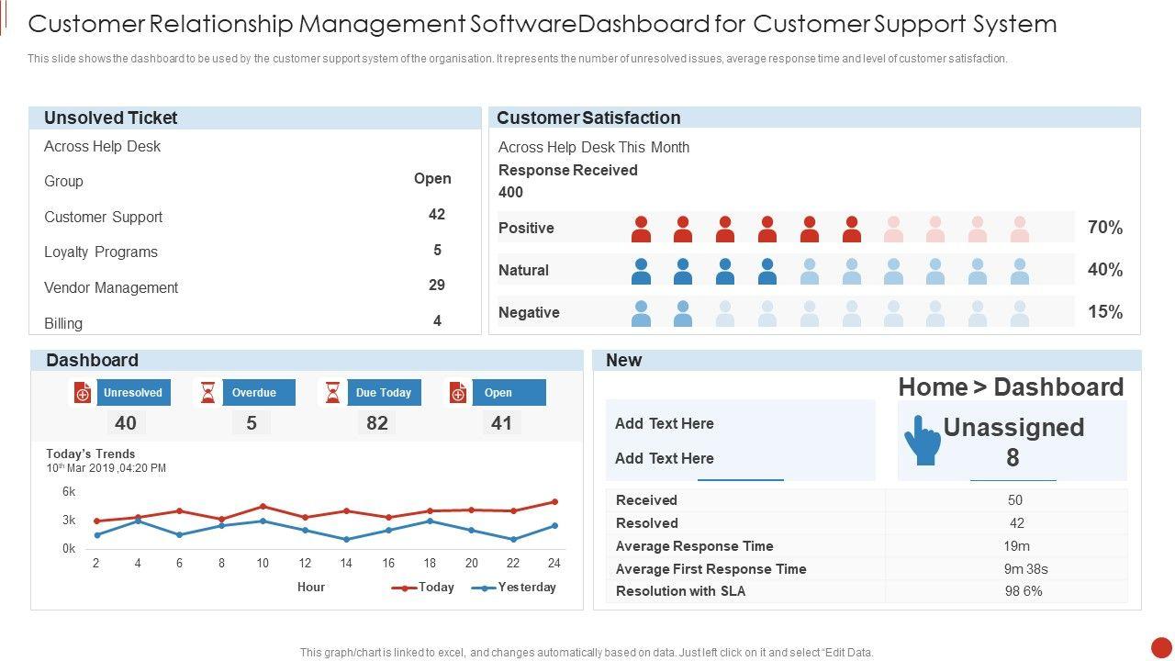Click the blue Yesterday legend marker

[484, 588]
